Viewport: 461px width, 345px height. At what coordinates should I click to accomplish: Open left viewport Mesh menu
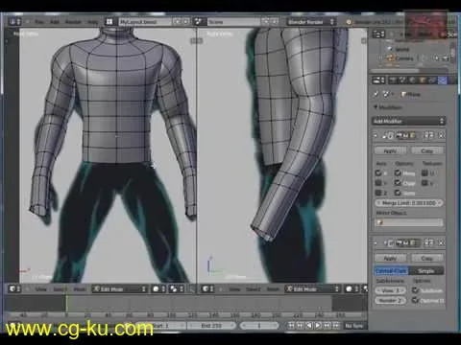(80, 289)
